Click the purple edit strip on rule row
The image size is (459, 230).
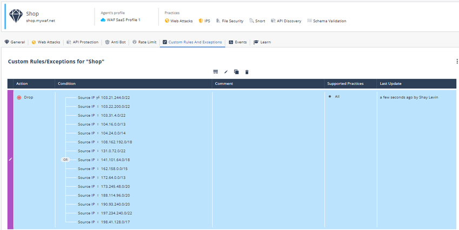[10, 159]
